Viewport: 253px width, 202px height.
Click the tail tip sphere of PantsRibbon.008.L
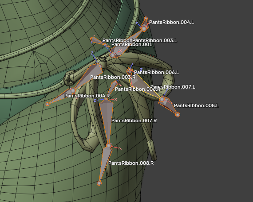coord(178,115)
